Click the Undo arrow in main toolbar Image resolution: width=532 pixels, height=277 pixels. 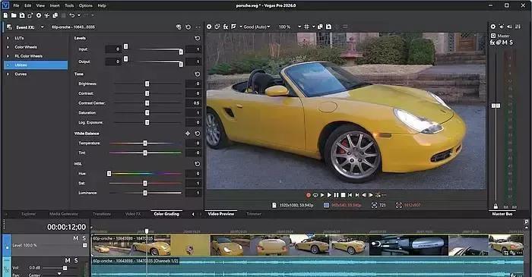point(71,15)
